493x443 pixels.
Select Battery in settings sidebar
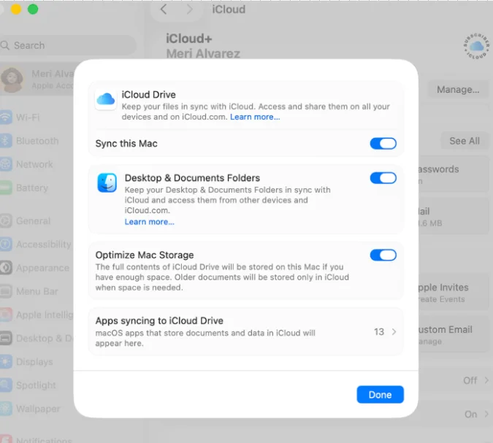(x=32, y=188)
